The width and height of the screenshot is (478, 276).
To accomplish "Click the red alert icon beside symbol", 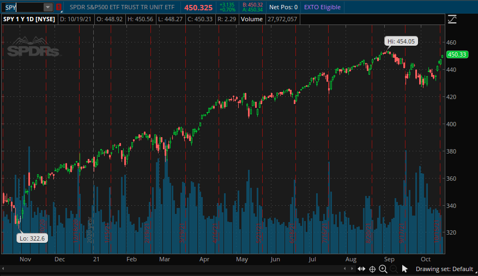I will (x=58, y=7).
